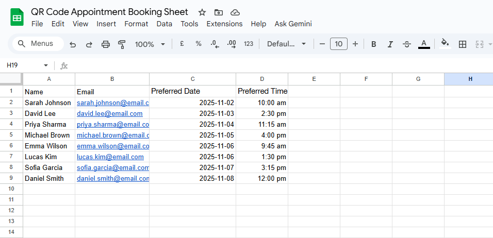Open the Tools menu
The width and height of the screenshot is (493, 238).
tap(189, 24)
